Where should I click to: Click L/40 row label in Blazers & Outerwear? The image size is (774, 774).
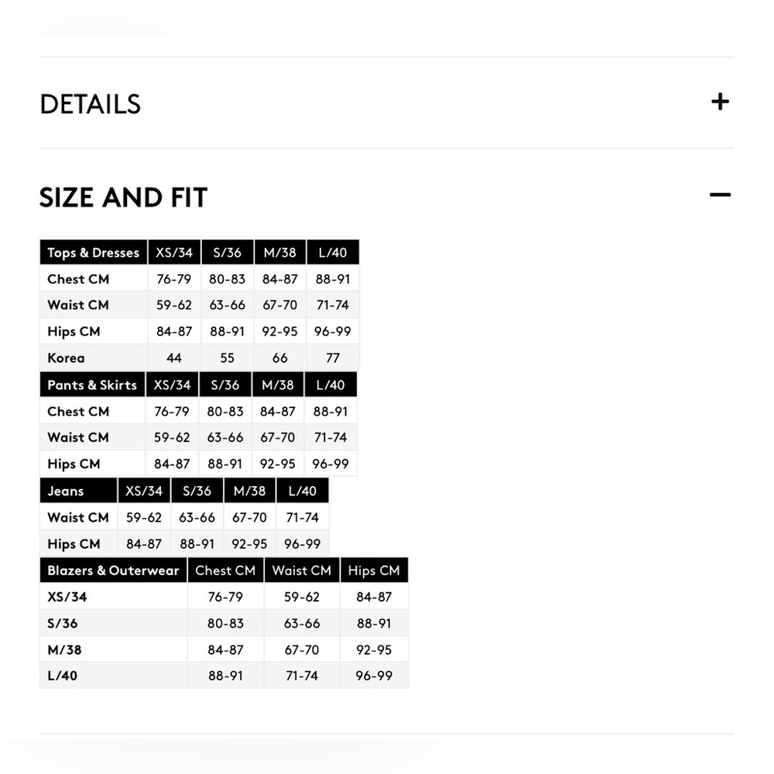click(63, 676)
